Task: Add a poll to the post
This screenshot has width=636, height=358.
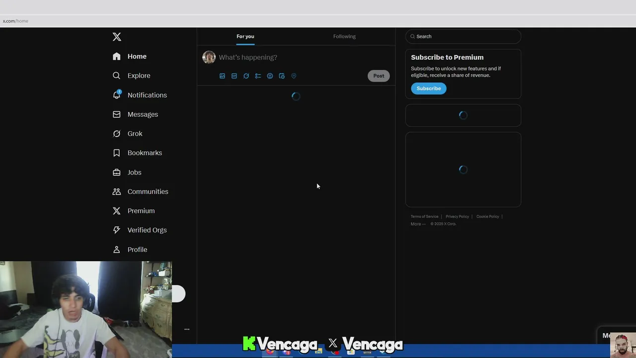Action: coord(258,76)
